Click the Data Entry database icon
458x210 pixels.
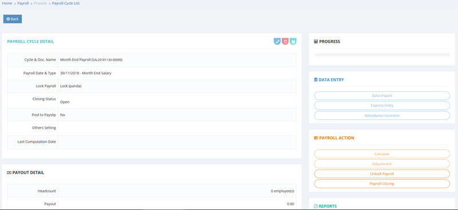pos(315,79)
